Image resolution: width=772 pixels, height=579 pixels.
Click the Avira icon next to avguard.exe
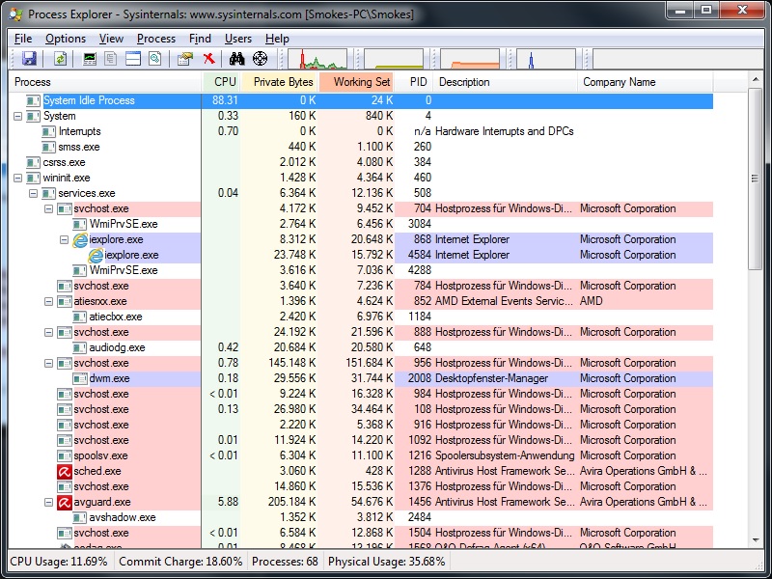(65, 502)
